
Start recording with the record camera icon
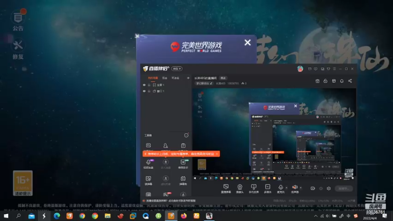click(x=312, y=188)
